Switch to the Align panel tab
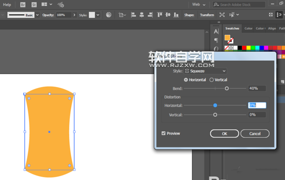Image resolution: width=285 pixels, height=180 pixels. pyautogui.click(x=272, y=28)
